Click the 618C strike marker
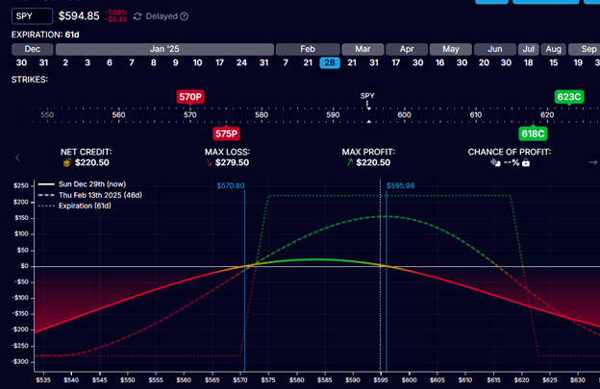Screen dimensions: 600x389 [533, 134]
